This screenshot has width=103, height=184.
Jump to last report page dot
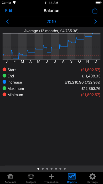pyautogui.click(x=65, y=169)
